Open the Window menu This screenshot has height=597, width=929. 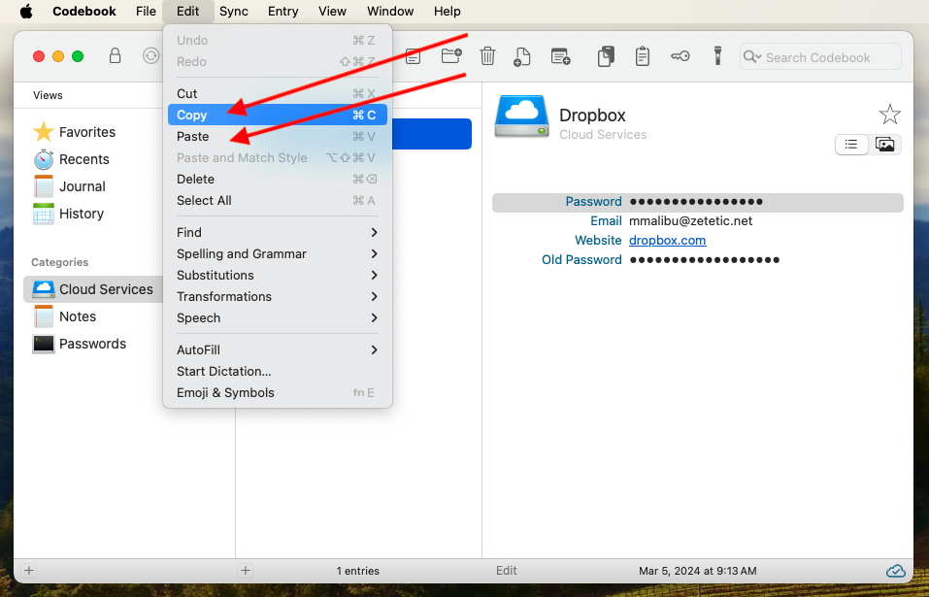(x=388, y=12)
